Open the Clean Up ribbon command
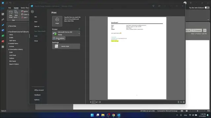 25,14
